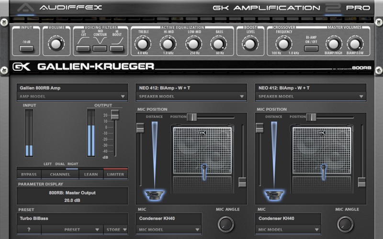Click the Volume knob
This screenshot has width=383, height=239.
pyautogui.click(x=56, y=44)
